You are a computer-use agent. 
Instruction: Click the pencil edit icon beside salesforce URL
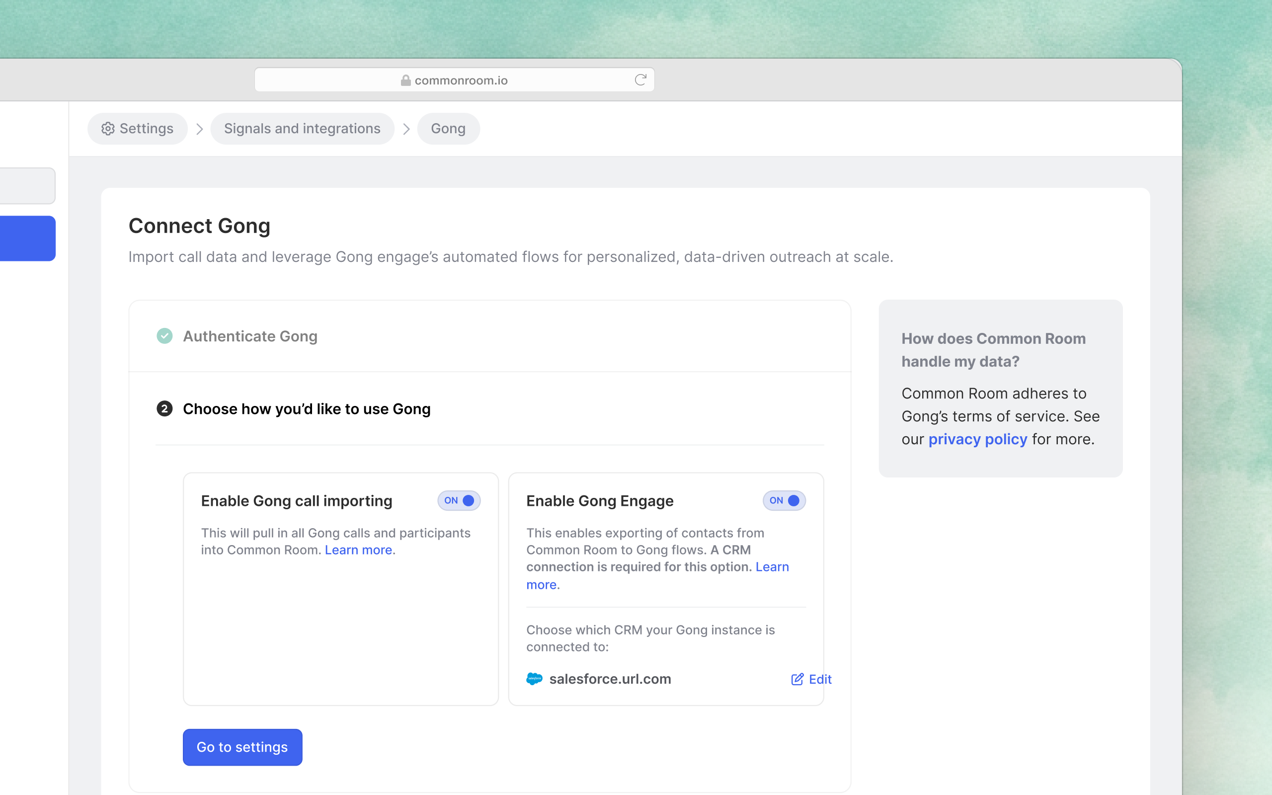(x=797, y=679)
